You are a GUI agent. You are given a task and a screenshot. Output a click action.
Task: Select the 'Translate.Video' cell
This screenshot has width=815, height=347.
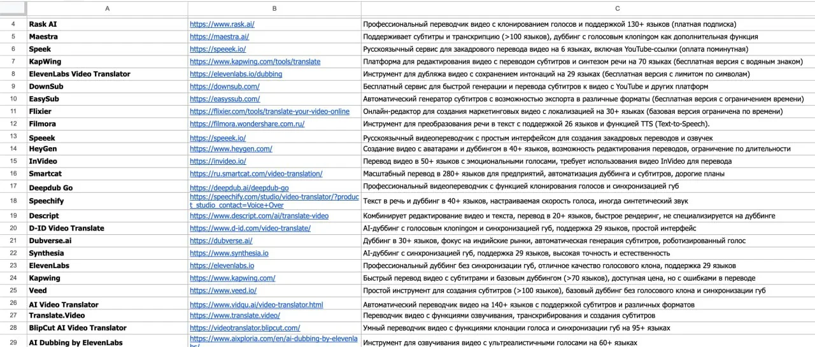click(x=107, y=315)
